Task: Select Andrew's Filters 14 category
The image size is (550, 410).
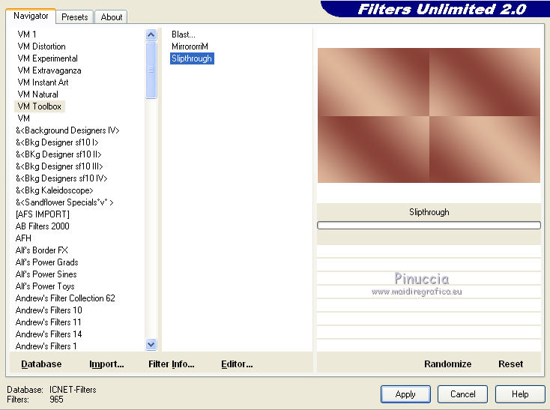Action: (49, 334)
